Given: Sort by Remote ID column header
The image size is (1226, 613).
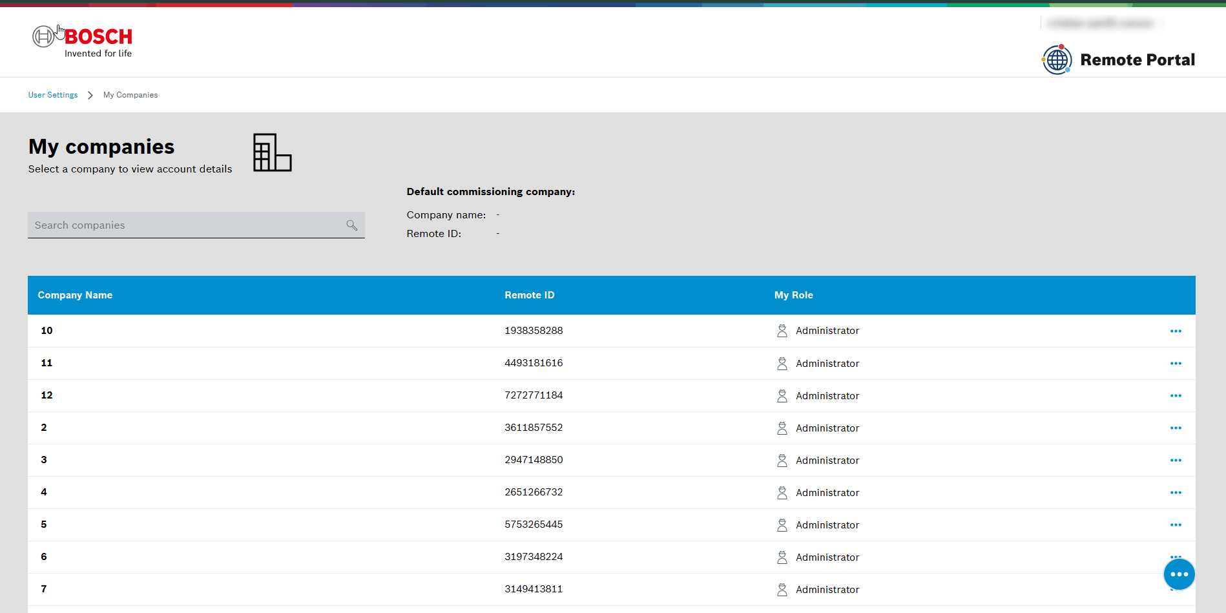Looking at the screenshot, I should point(530,295).
